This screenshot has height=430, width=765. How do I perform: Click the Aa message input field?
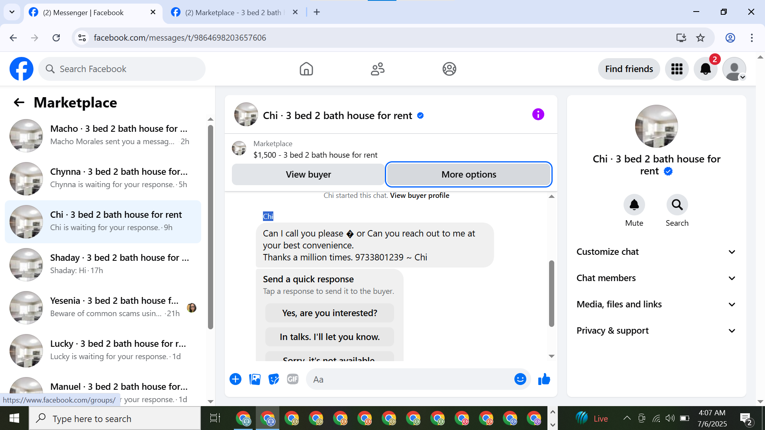[x=410, y=379]
